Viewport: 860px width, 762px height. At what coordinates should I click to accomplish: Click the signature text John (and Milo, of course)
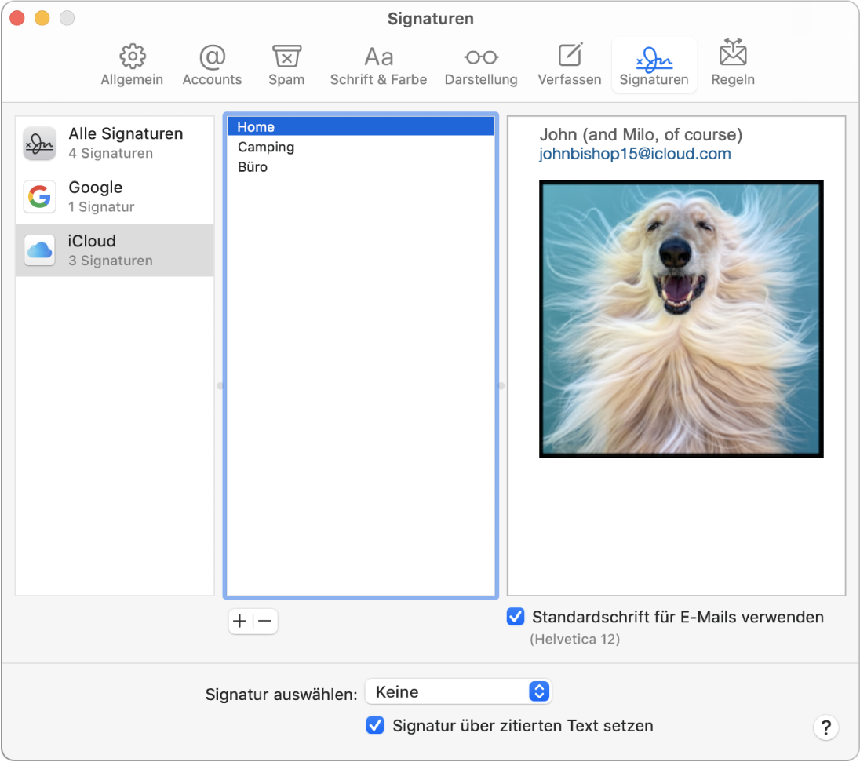(x=640, y=134)
